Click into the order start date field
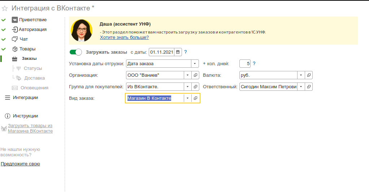Screen dimensions: 369x192 click(162, 52)
